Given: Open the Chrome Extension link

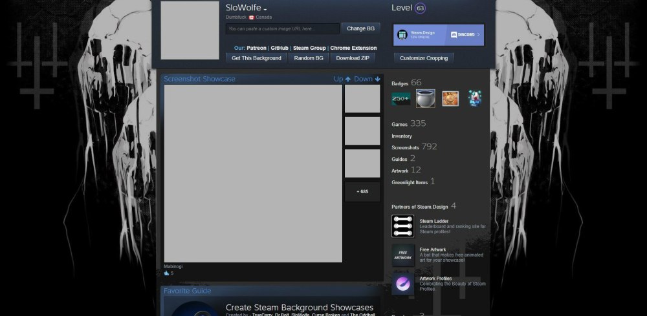Looking at the screenshot, I should tap(353, 48).
